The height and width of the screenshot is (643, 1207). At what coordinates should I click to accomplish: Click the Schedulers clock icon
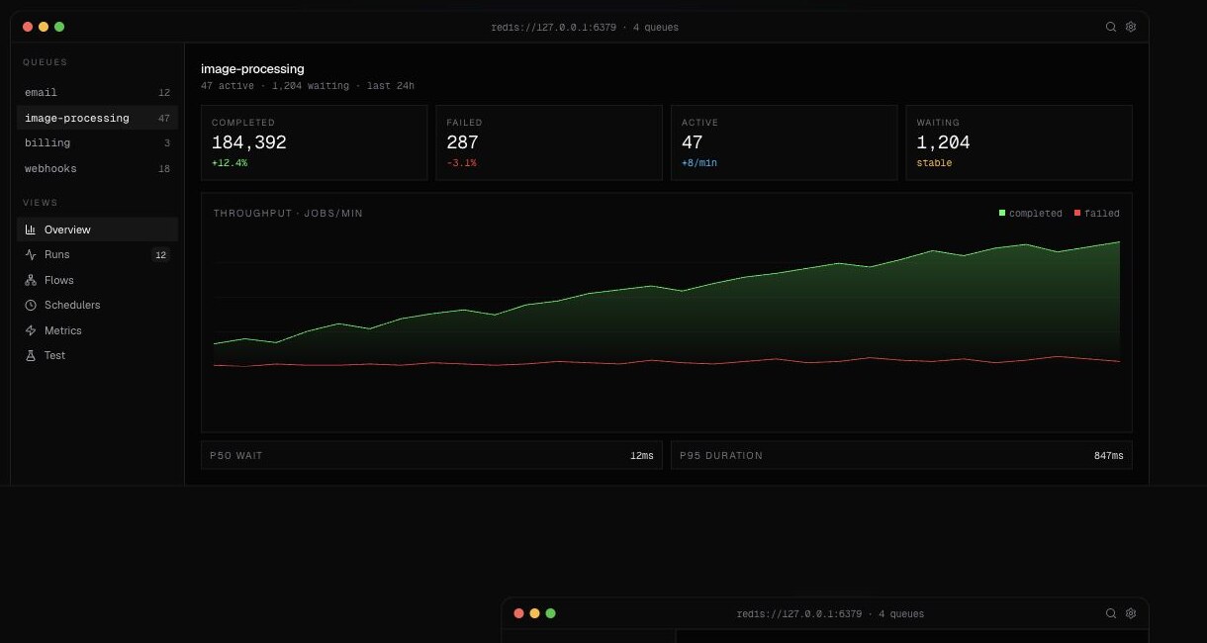pos(31,305)
